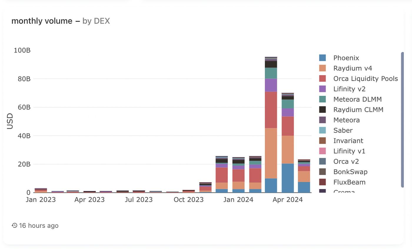Viewport: 412px width, 249px height.
Task: Click the Orca Liquidity Pools segment in tallest bar
Action: (271, 110)
